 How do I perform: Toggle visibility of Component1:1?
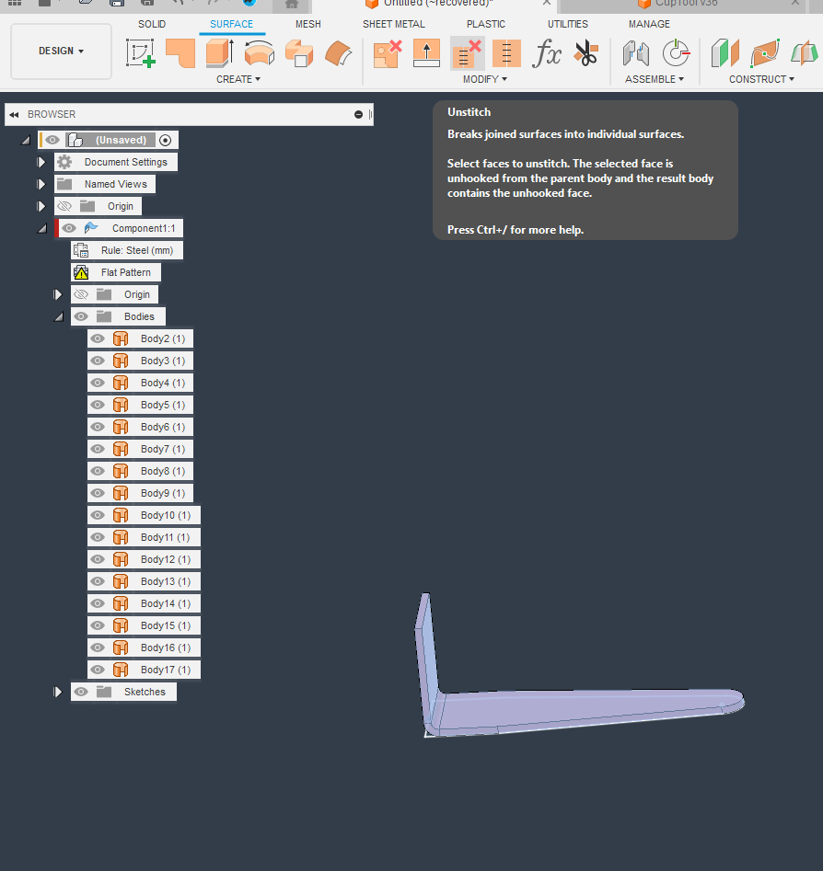coord(68,227)
